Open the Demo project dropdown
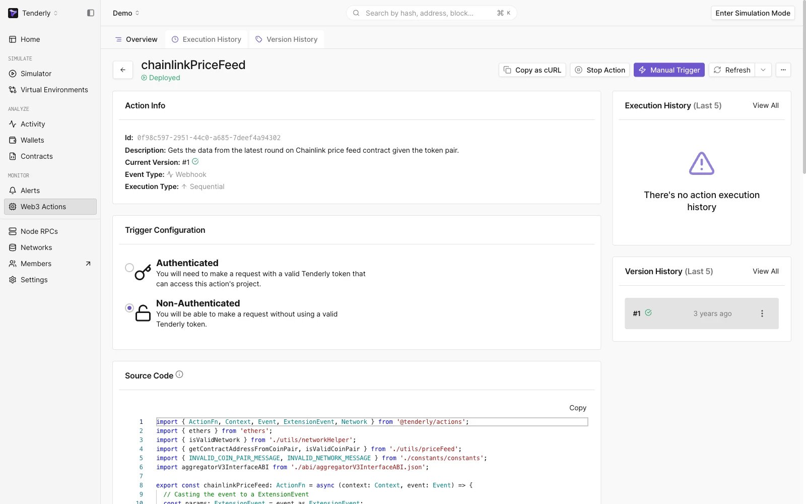Screen dimensions: 806x504 [x=126, y=13]
